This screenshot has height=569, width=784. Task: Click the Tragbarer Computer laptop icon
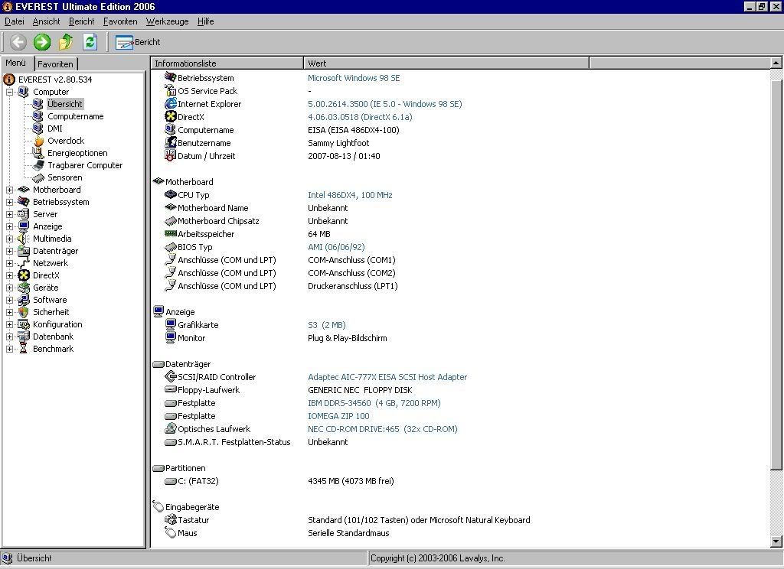coord(38,165)
